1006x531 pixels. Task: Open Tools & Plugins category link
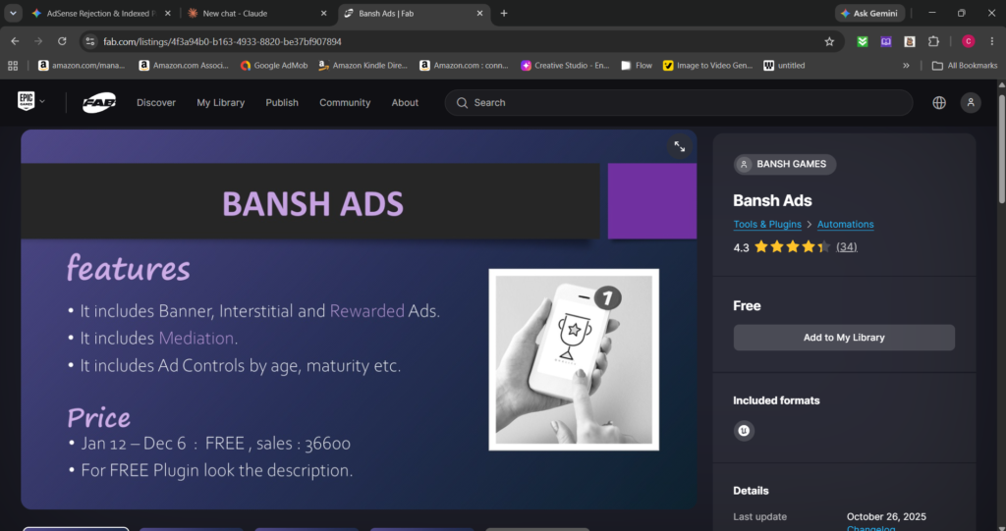pyautogui.click(x=767, y=225)
